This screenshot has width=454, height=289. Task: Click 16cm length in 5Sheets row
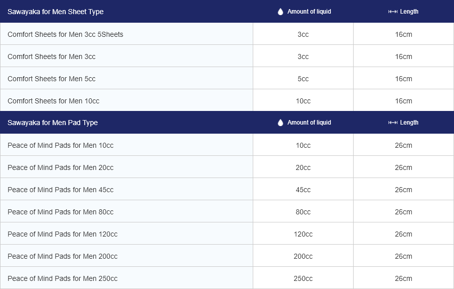(x=404, y=34)
